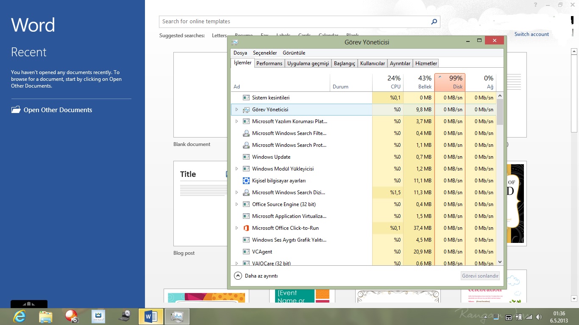Image resolution: width=579 pixels, height=325 pixels.
Task: Click the Microsoft Windows Search Prot... icon
Action: (246, 145)
